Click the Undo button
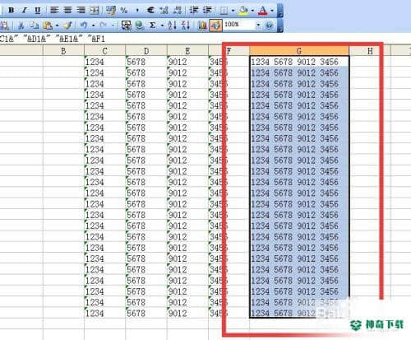411x340 pixels. (84, 26)
